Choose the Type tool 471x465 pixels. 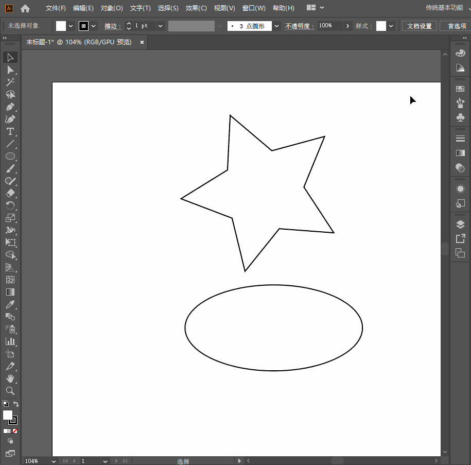(10, 132)
